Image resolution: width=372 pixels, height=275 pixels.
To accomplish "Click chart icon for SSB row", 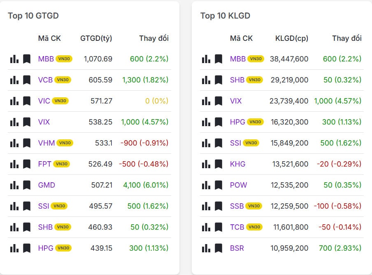I will pos(206,206).
